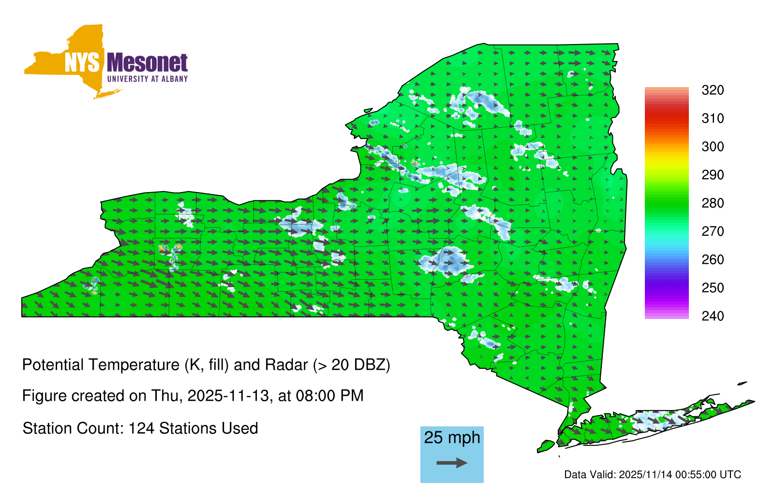Viewport: 774px width, 484px height.
Task: Click the 240 label on the legend
Action: pos(712,316)
